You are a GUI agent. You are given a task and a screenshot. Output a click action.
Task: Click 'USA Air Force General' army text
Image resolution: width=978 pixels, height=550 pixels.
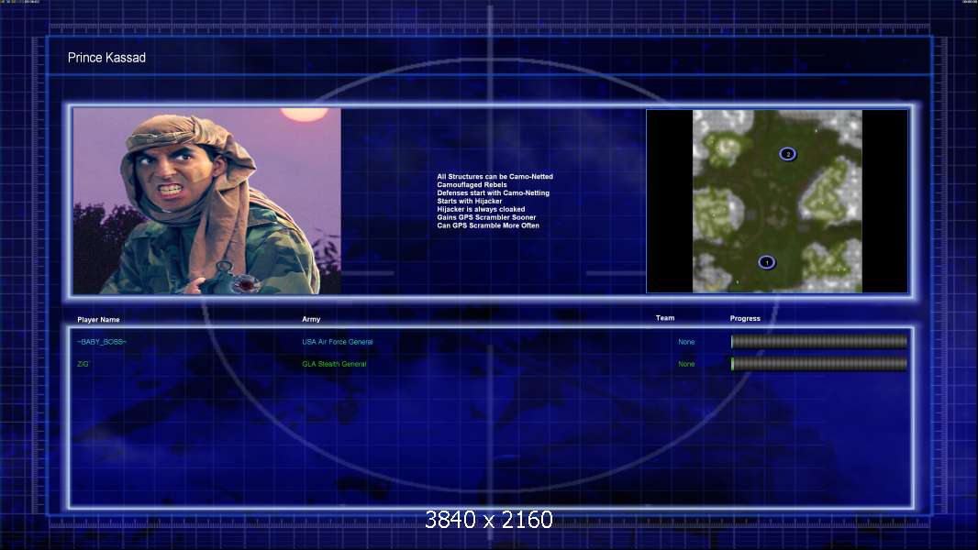tap(338, 342)
